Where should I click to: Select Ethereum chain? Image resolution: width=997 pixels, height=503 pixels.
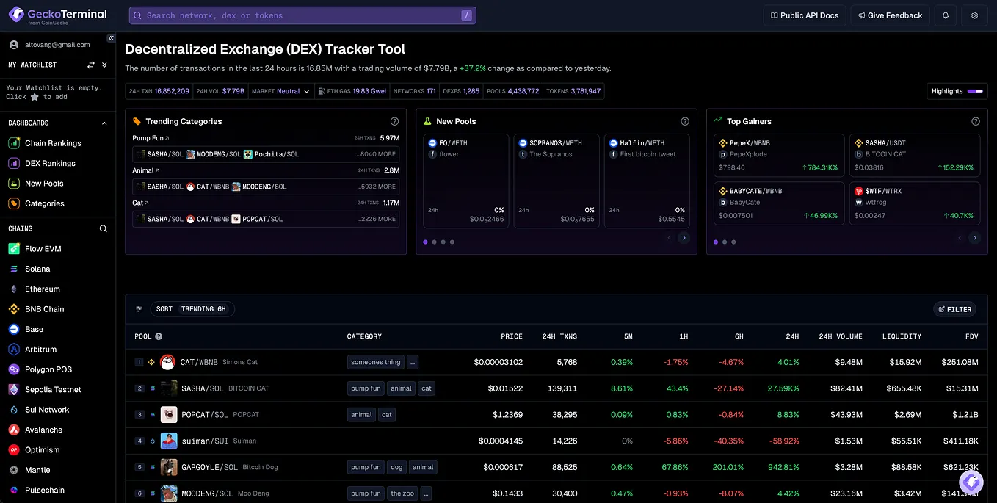pyautogui.click(x=43, y=289)
